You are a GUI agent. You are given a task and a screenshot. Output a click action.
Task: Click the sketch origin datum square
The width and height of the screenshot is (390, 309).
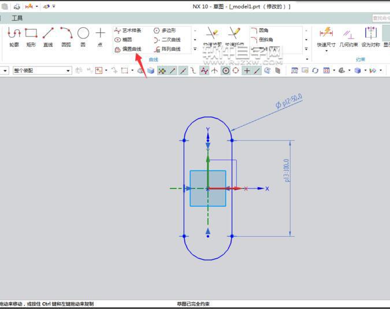pyautogui.click(x=208, y=188)
